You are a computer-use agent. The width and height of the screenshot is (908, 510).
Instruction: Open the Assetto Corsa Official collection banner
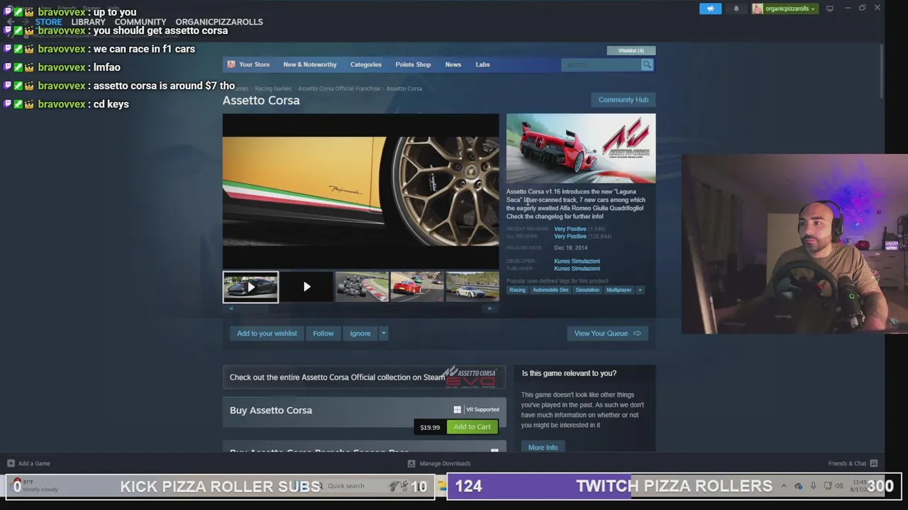pyautogui.click(x=364, y=378)
